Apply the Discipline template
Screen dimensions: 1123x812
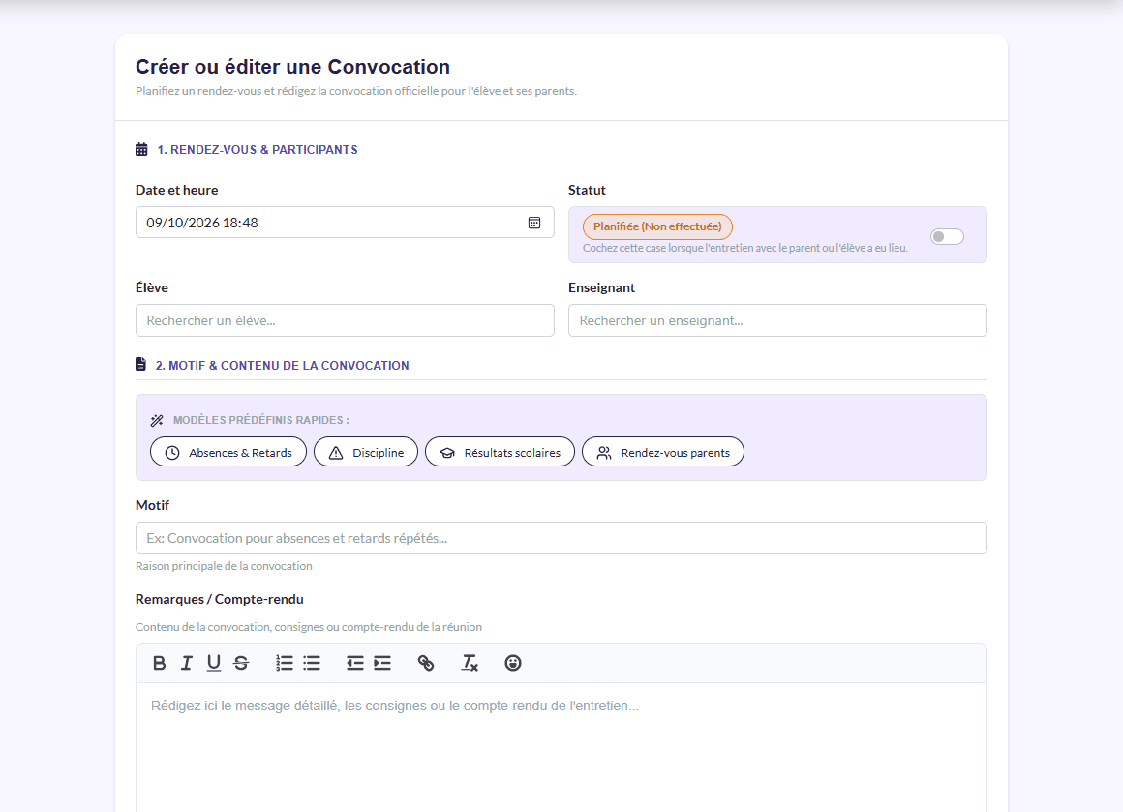coord(366,453)
